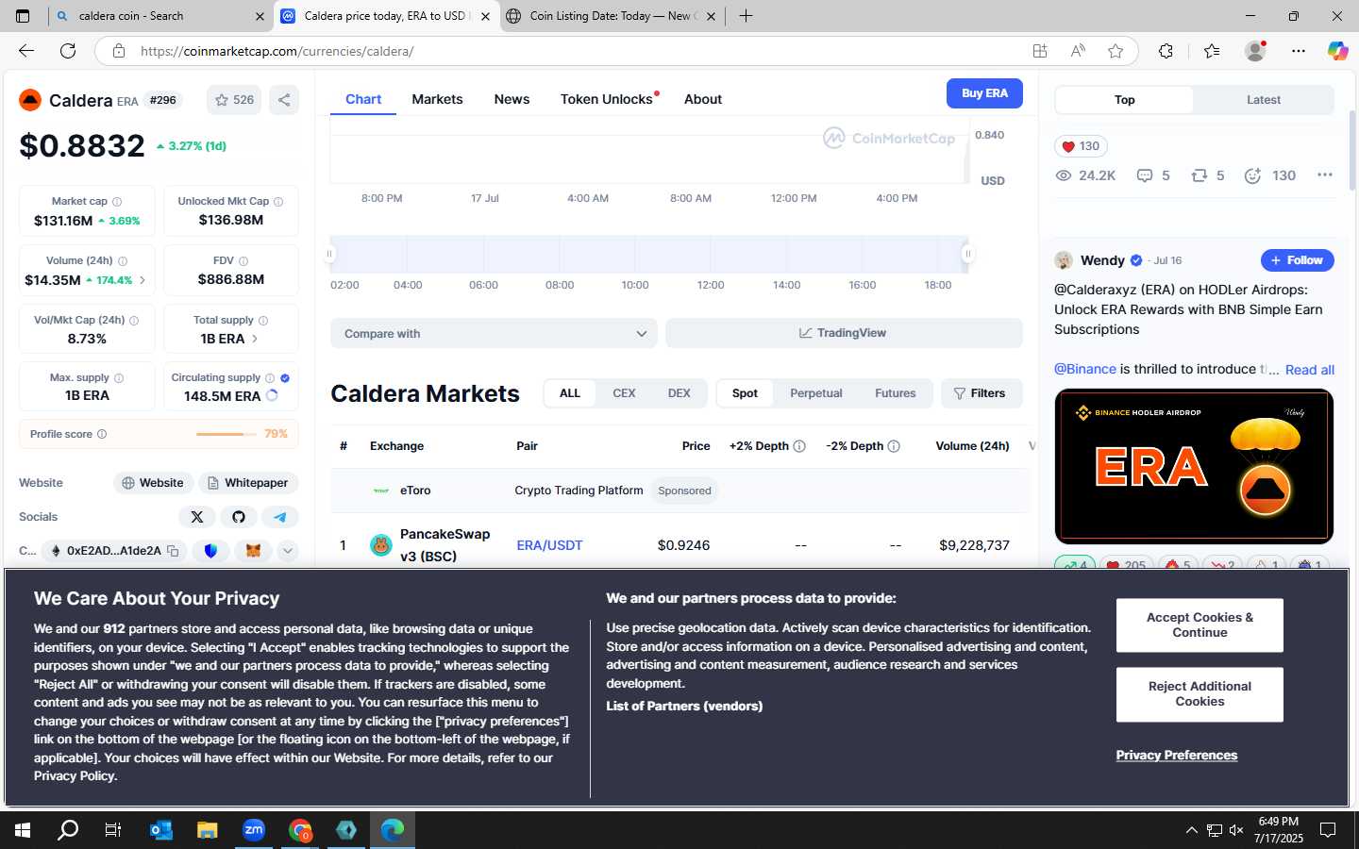Screen dimensions: 1359x849
Task: Refresh the page in the browser
Action: pyautogui.click(x=68, y=51)
